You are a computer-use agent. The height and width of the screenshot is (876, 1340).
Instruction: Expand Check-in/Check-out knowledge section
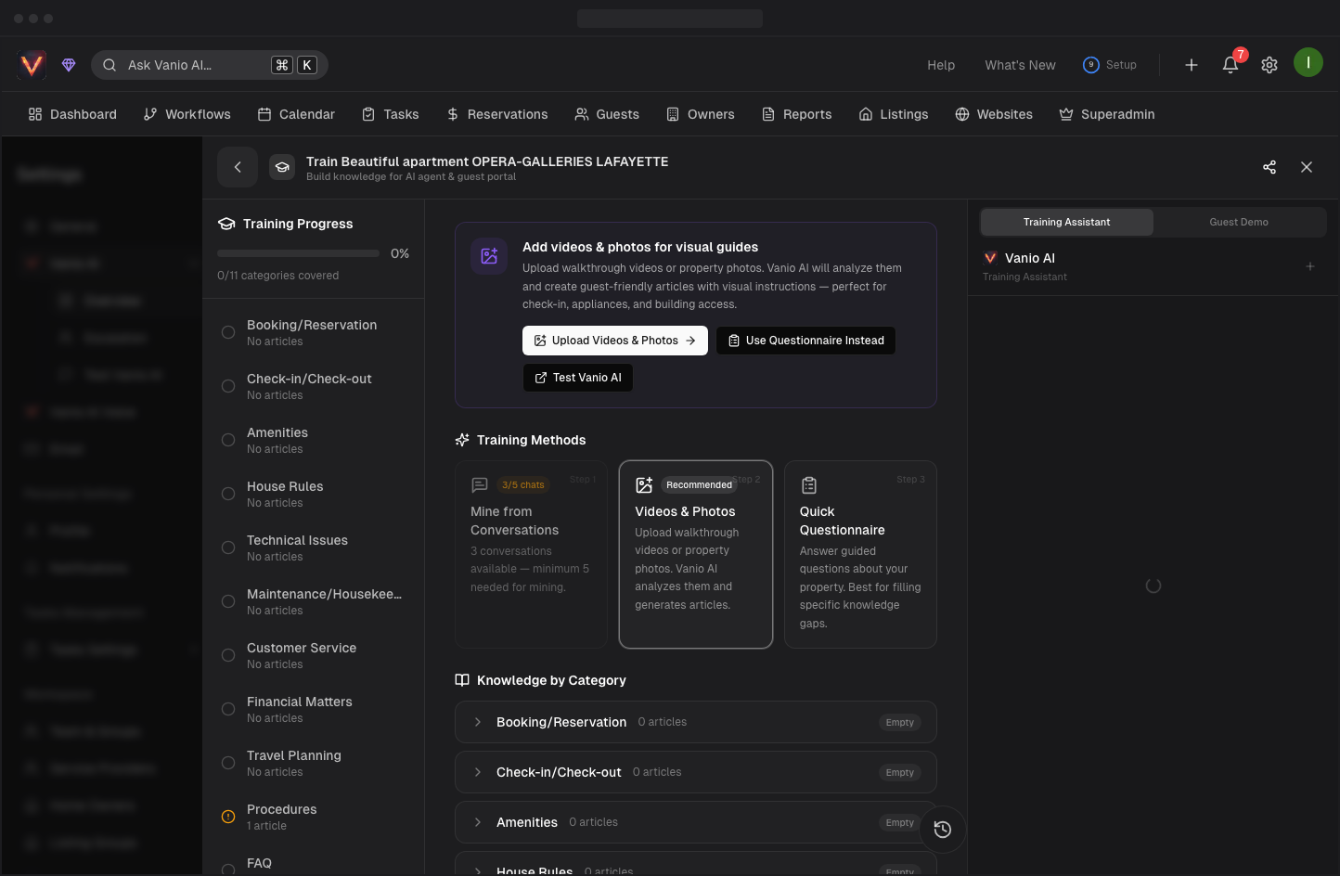pos(478,772)
